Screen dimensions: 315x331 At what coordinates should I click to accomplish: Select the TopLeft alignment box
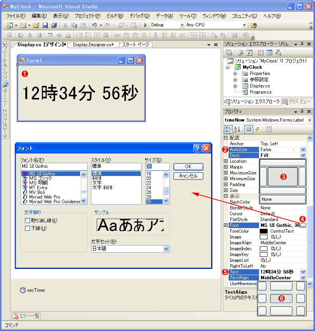point(262,286)
